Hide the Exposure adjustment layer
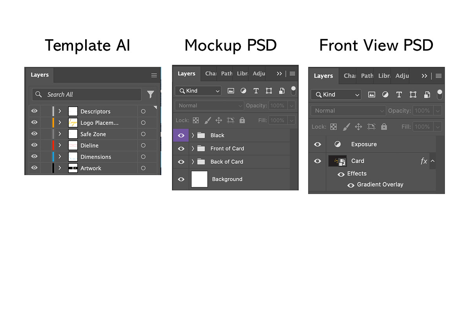 click(318, 144)
